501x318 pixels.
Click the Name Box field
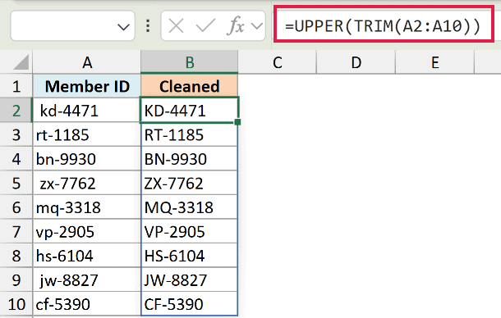point(72,25)
